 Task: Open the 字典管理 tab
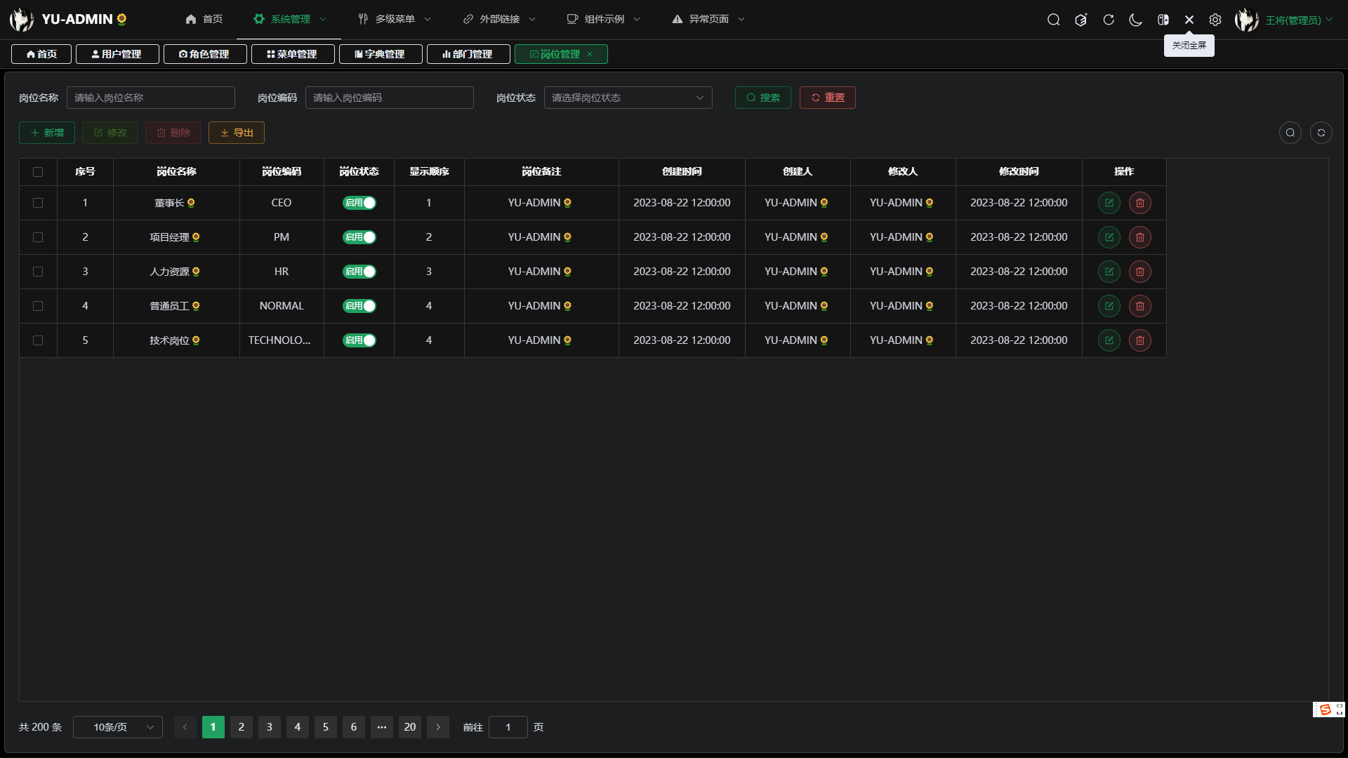pyautogui.click(x=381, y=54)
